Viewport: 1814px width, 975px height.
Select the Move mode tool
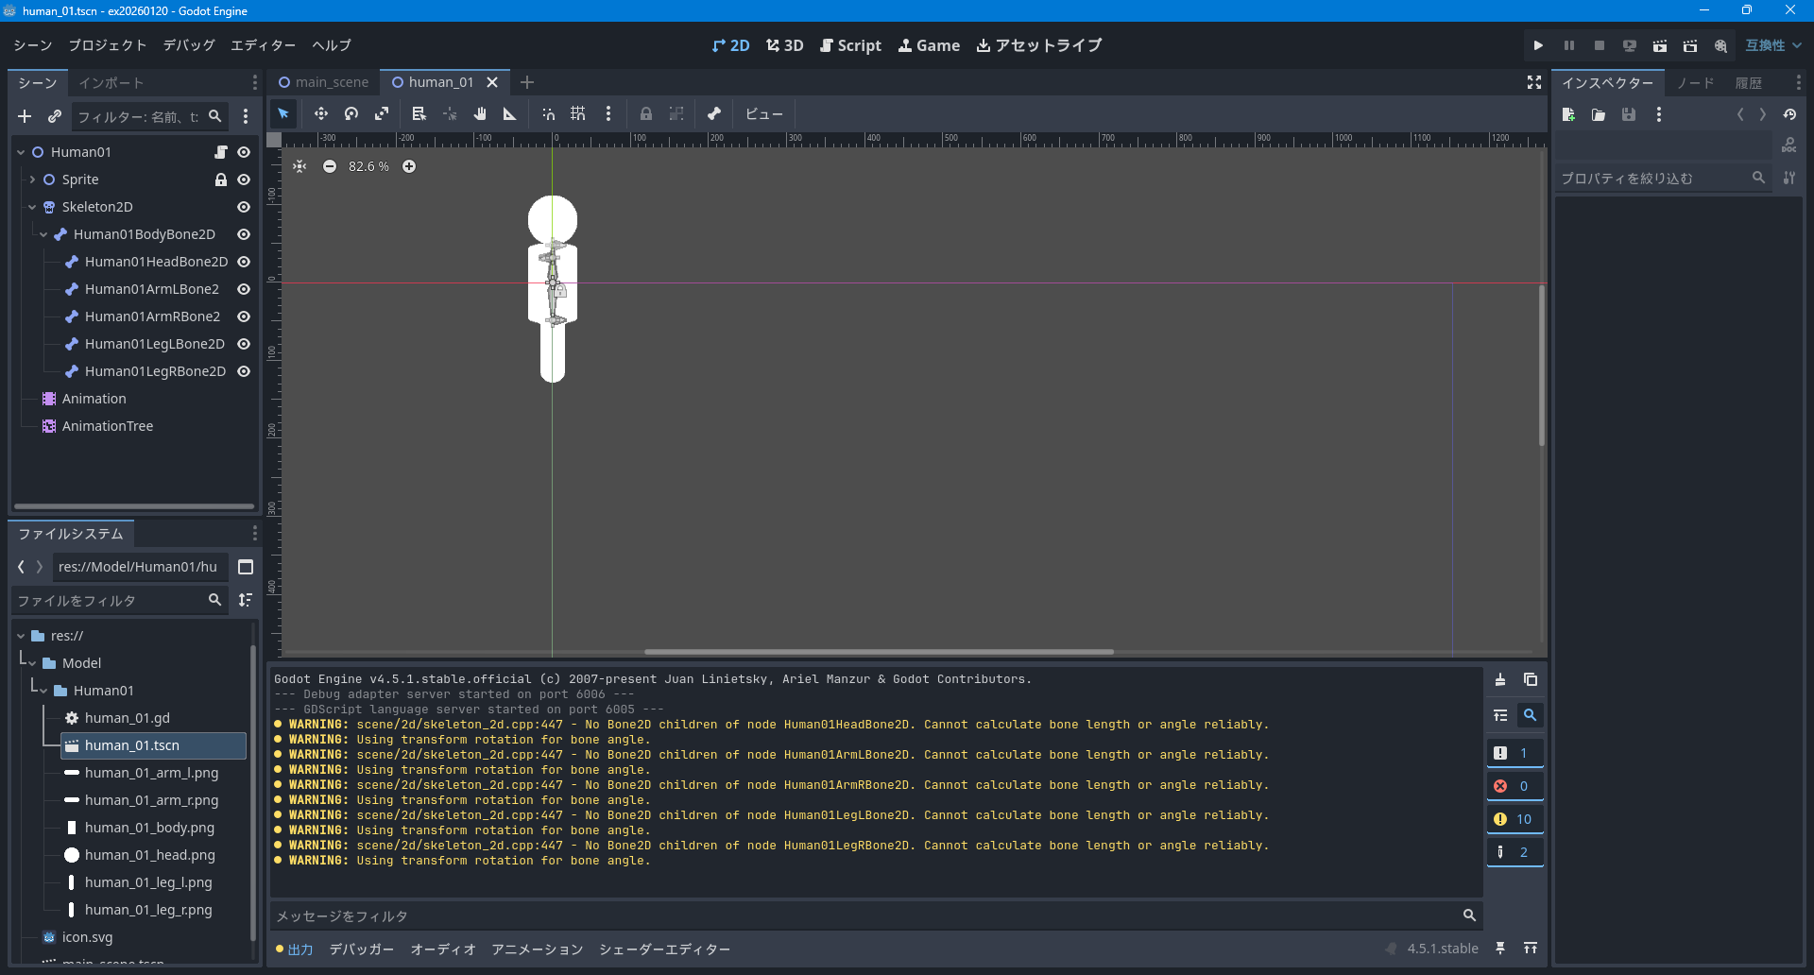click(x=321, y=114)
